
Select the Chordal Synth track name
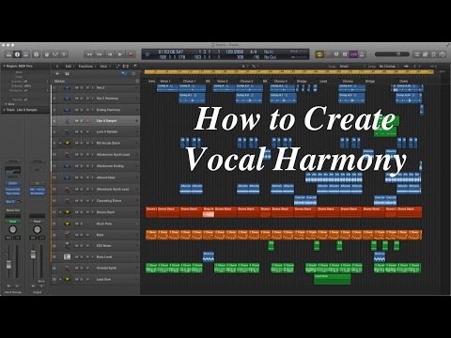[x=106, y=269]
